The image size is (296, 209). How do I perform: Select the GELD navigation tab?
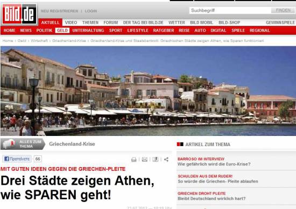point(62,30)
